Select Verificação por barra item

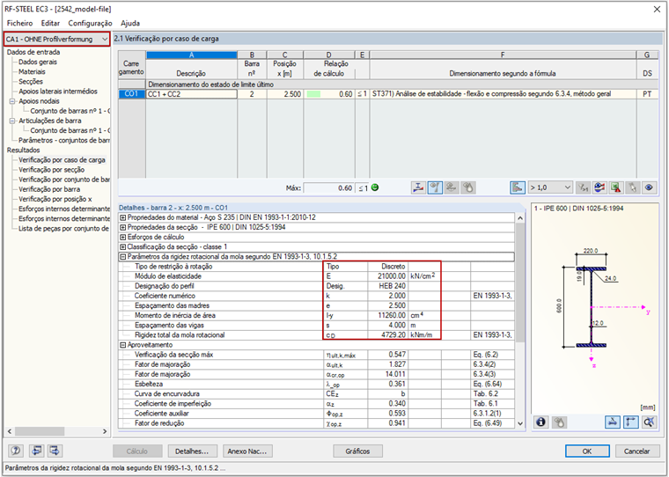click(x=49, y=189)
